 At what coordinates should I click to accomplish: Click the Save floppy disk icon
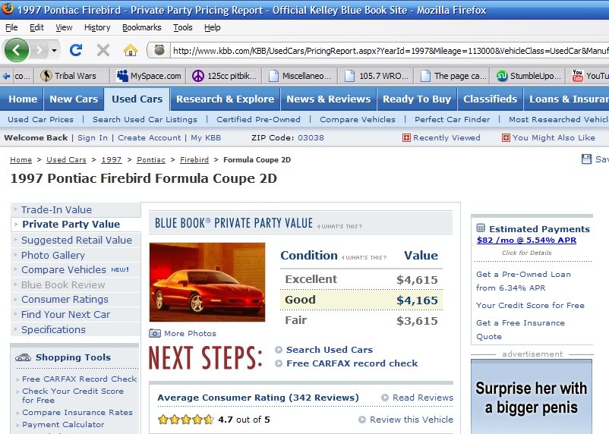(x=586, y=159)
